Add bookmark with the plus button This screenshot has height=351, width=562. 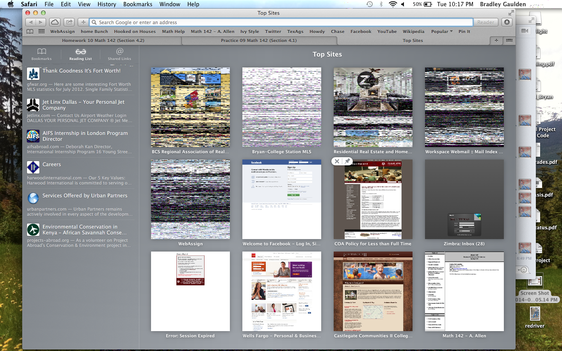83,22
